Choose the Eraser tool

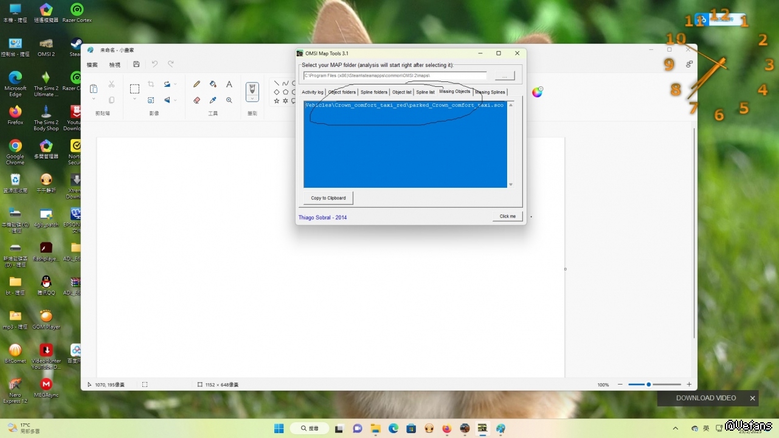click(196, 100)
